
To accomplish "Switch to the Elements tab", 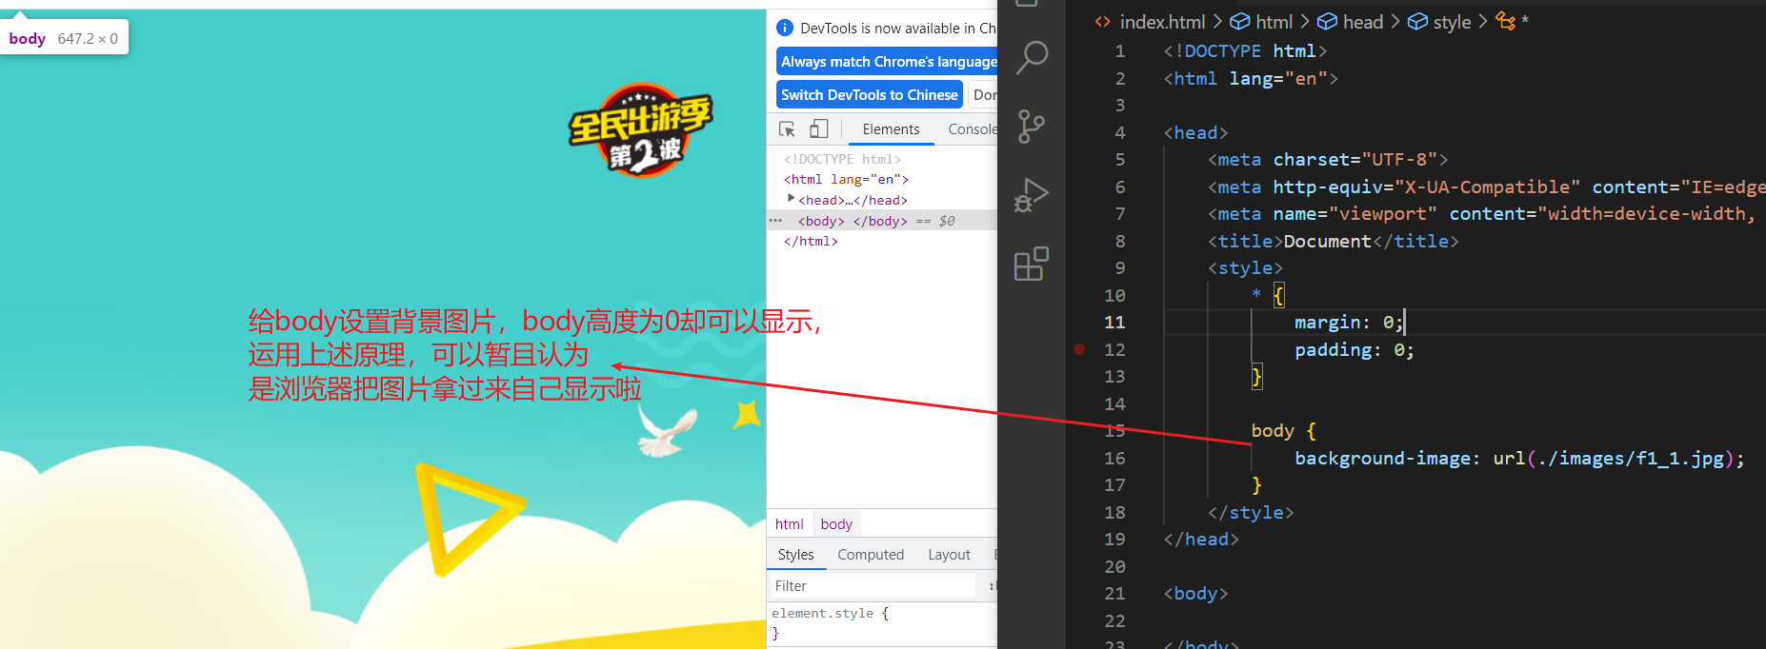I will tap(891, 129).
